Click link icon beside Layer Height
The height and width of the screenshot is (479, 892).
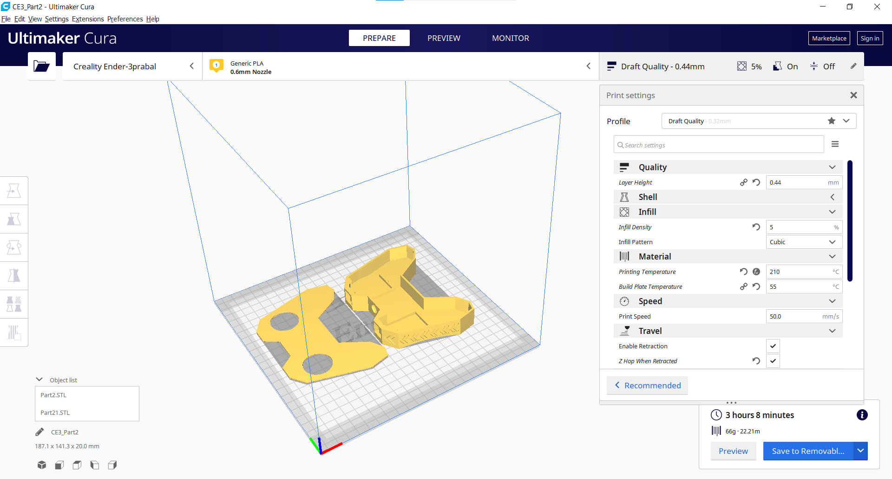coord(744,182)
